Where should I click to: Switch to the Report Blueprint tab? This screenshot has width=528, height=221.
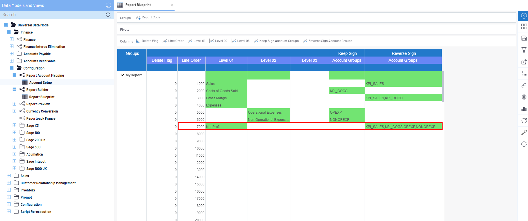138,5
